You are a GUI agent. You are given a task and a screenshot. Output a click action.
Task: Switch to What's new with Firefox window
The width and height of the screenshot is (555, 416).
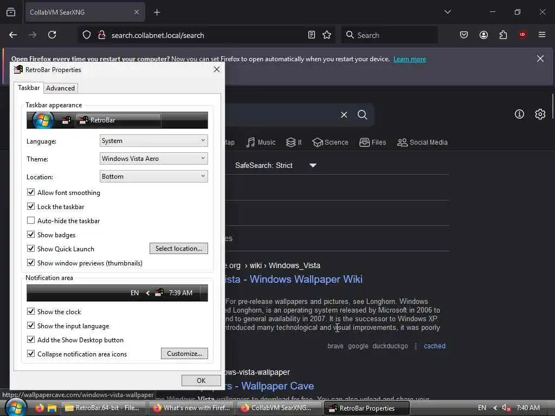tap(191, 408)
